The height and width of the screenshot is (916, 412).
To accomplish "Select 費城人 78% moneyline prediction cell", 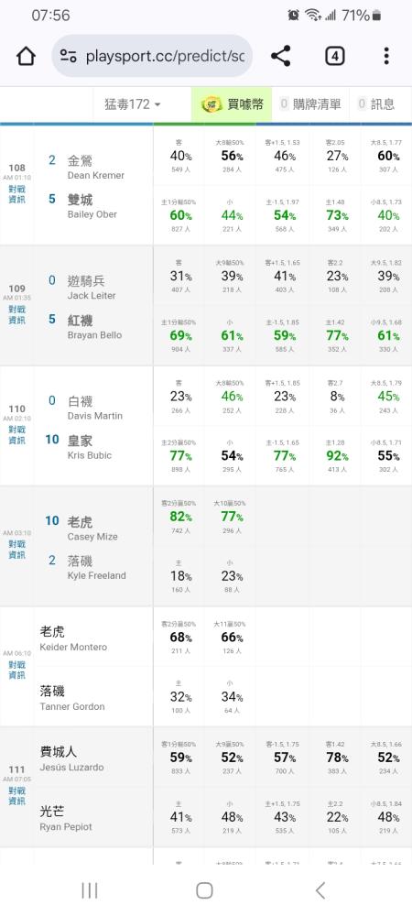I will point(335,758).
